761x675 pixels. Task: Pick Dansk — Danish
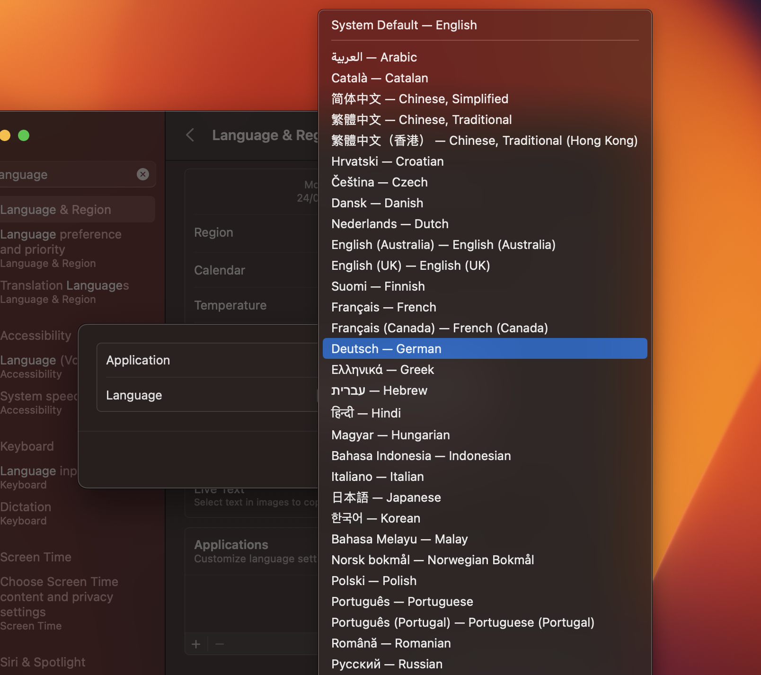pos(485,203)
